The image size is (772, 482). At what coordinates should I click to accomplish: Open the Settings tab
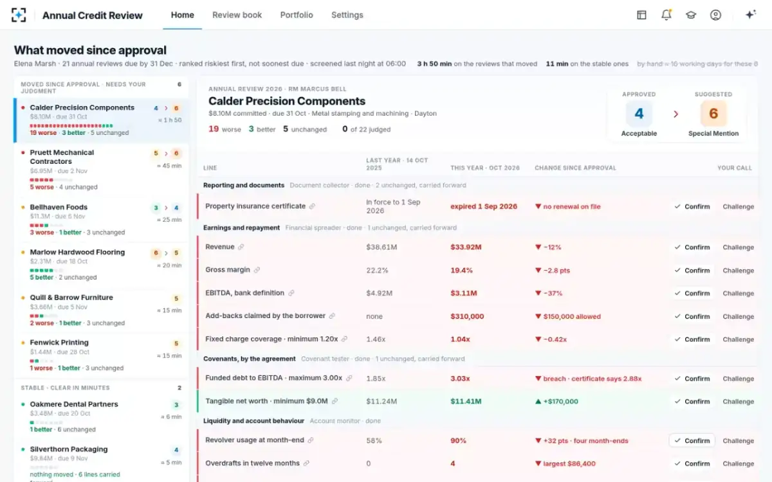click(x=347, y=15)
